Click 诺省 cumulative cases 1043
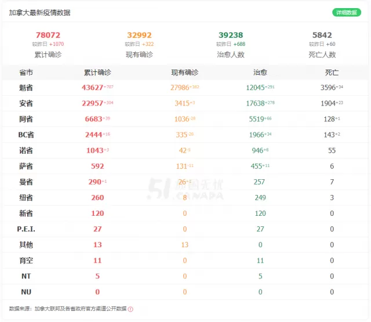Screen dimensions: 371x322 pos(94,150)
